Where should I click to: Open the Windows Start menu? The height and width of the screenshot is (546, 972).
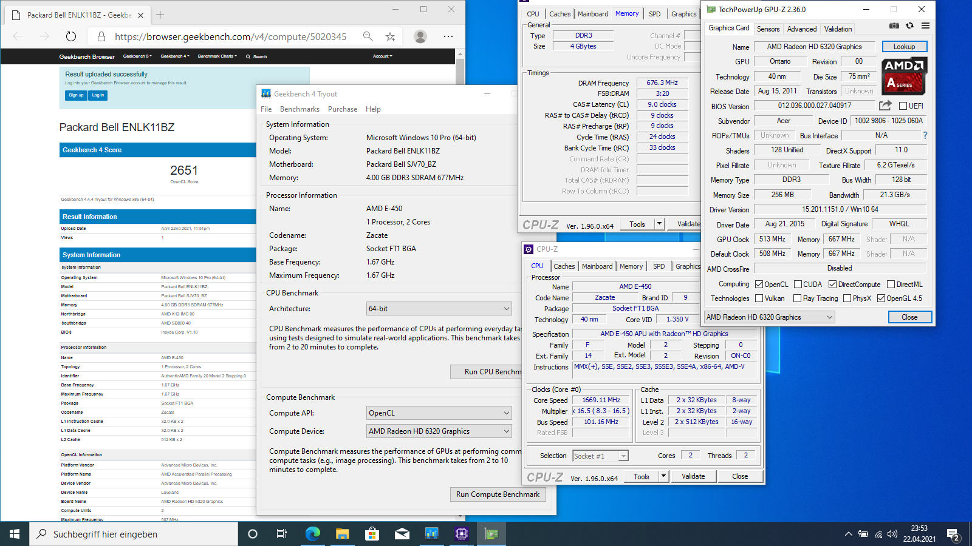pos(15,534)
